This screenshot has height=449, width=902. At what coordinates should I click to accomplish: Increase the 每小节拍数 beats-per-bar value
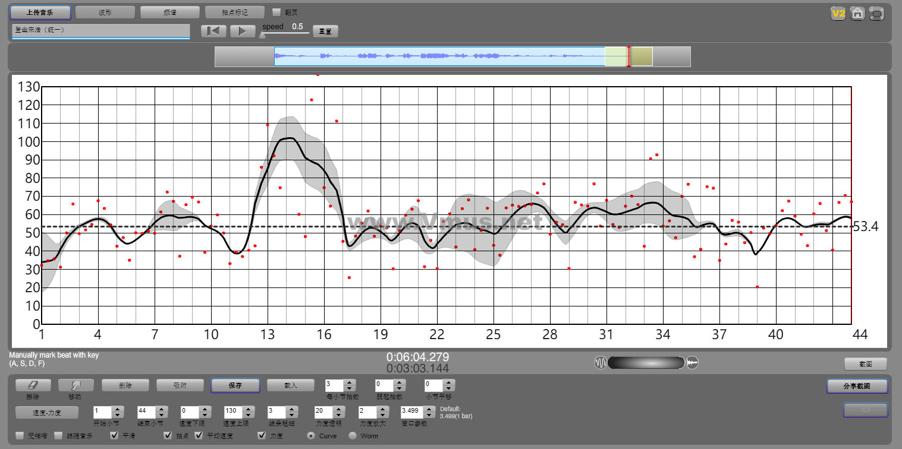tap(350, 382)
